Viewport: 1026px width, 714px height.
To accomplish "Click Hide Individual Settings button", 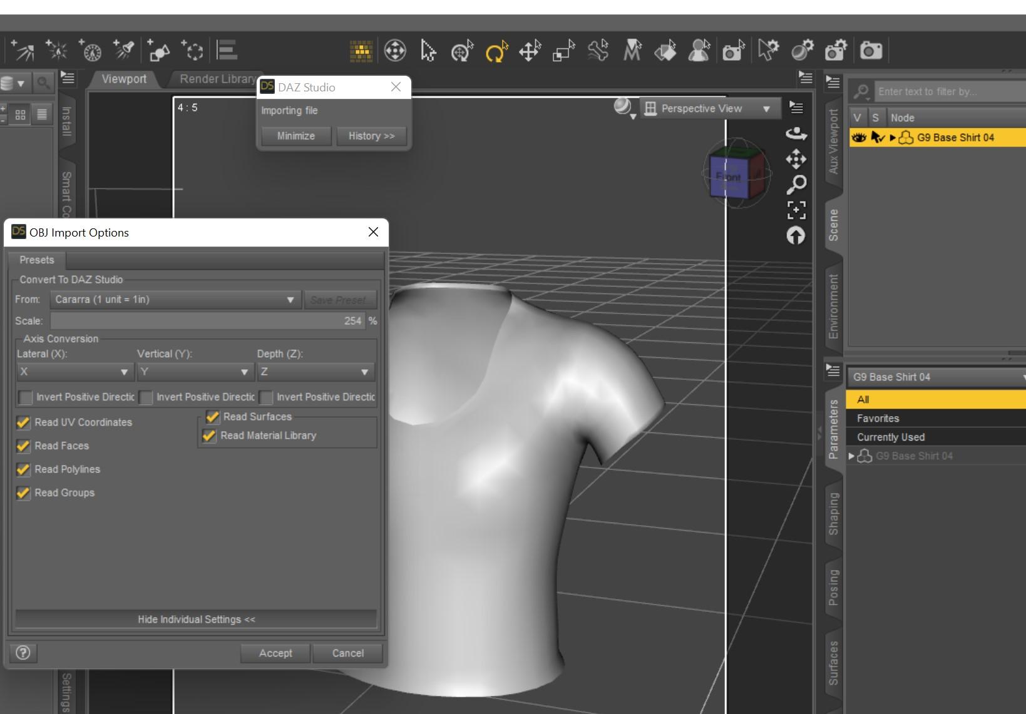I will click(x=196, y=620).
